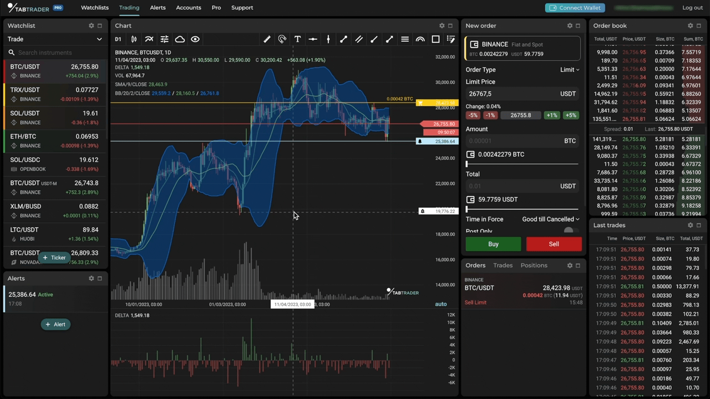This screenshot has height=399, width=710.
Task: Select the parallel channel tool
Action: (x=359, y=39)
